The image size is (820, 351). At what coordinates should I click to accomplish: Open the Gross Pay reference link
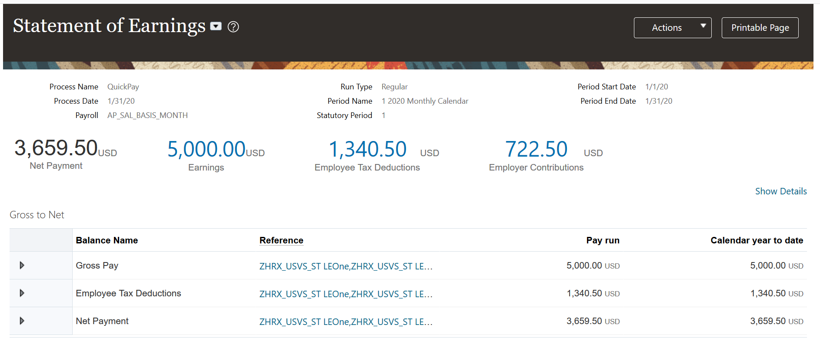click(x=346, y=266)
